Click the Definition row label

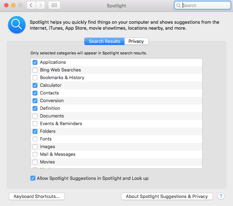[x=50, y=108]
